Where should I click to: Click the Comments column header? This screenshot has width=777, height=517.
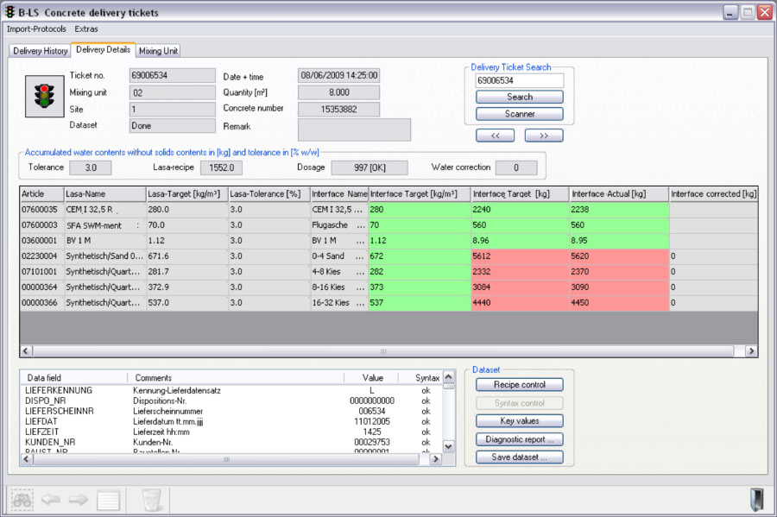click(236, 378)
